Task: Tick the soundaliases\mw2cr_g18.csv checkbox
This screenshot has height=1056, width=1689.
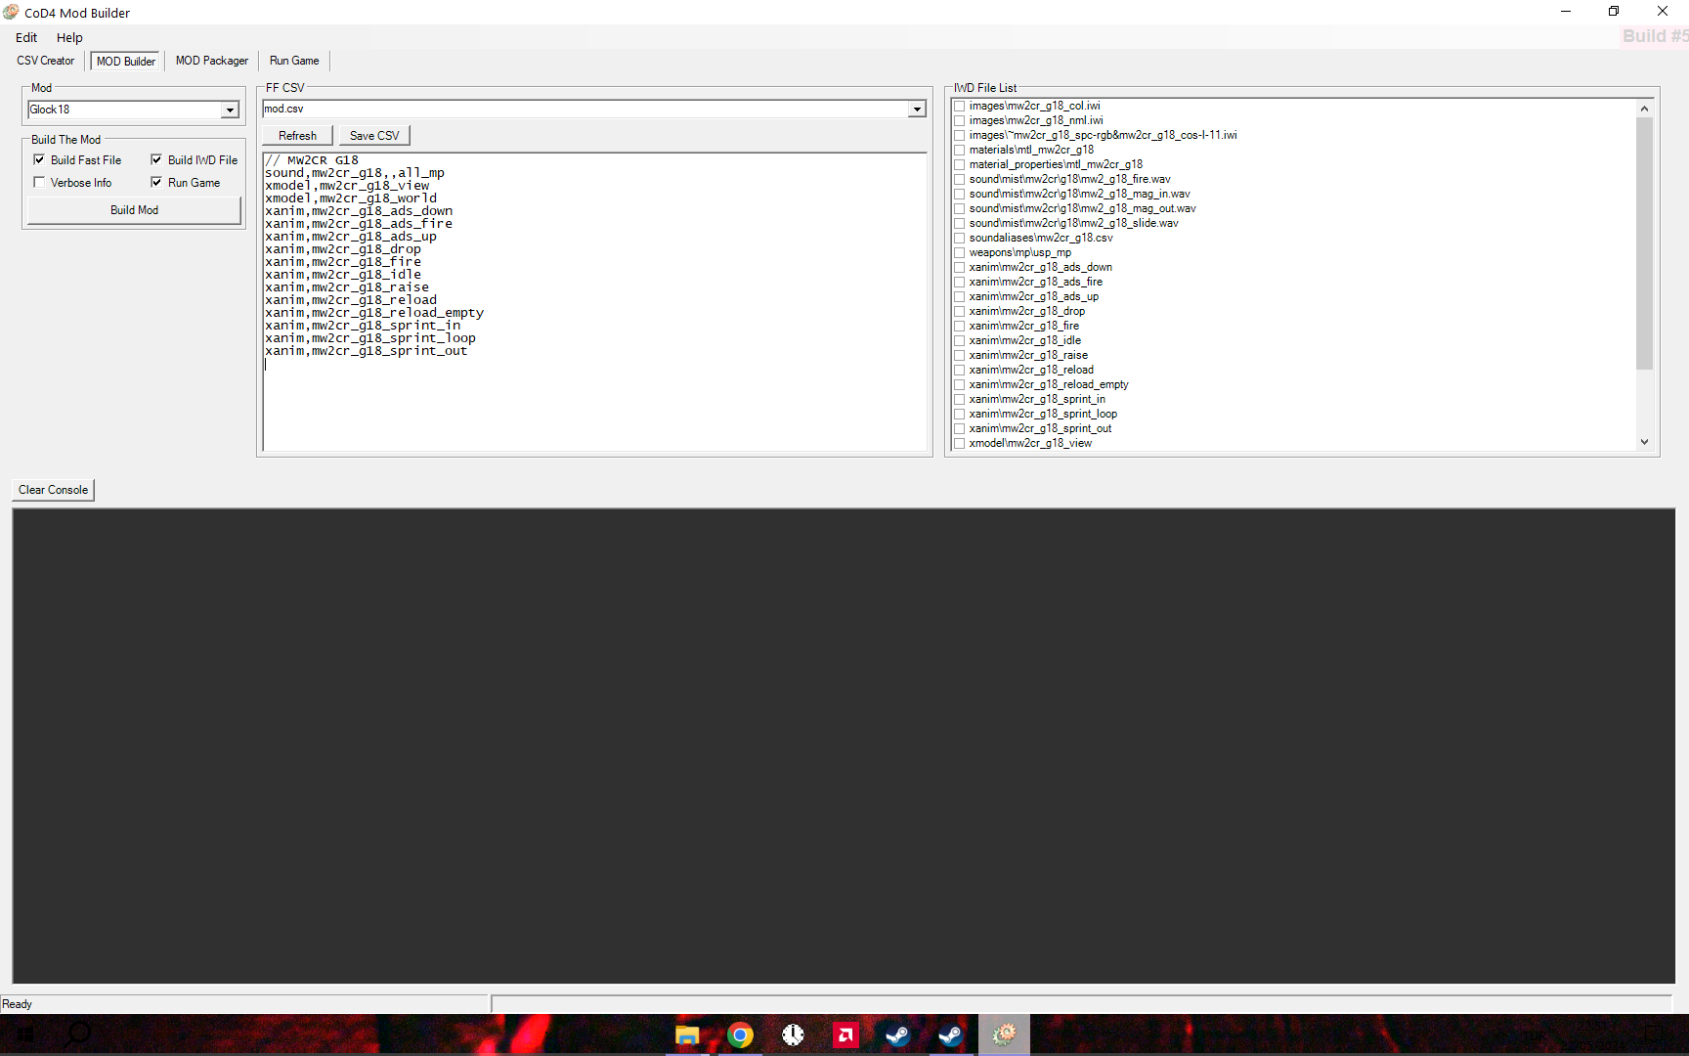Action: [x=960, y=238]
